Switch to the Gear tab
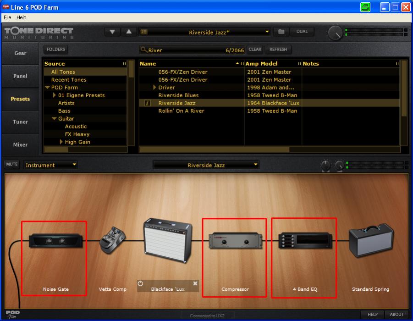The width and height of the screenshot is (413, 321). [x=20, y=53]
